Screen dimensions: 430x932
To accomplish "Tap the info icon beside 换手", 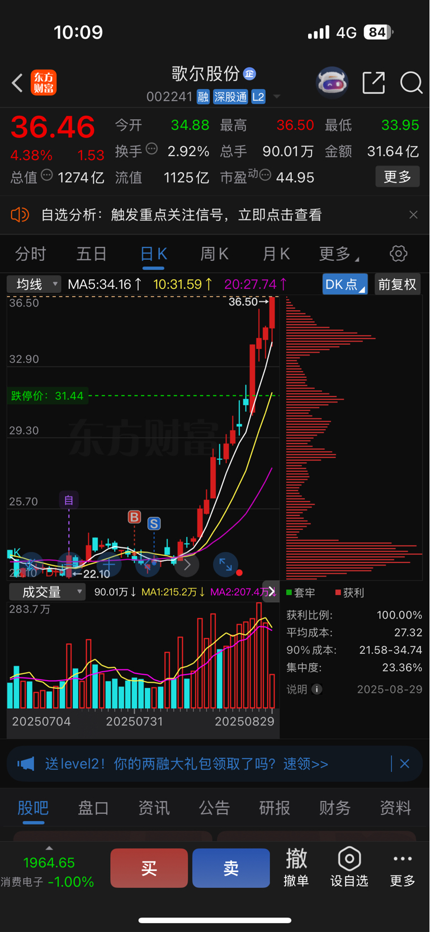I will point(152,149).
